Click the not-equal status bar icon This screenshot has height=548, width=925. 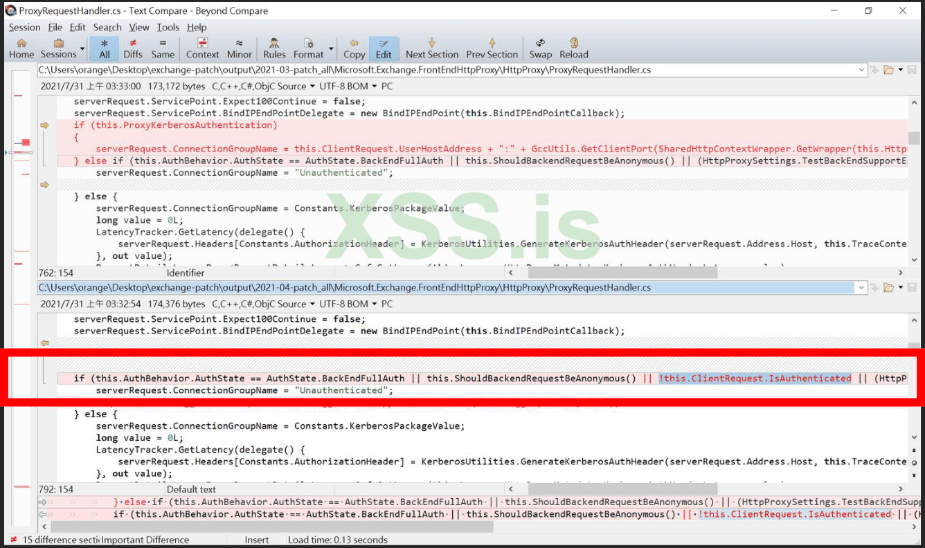coord(13,540)
